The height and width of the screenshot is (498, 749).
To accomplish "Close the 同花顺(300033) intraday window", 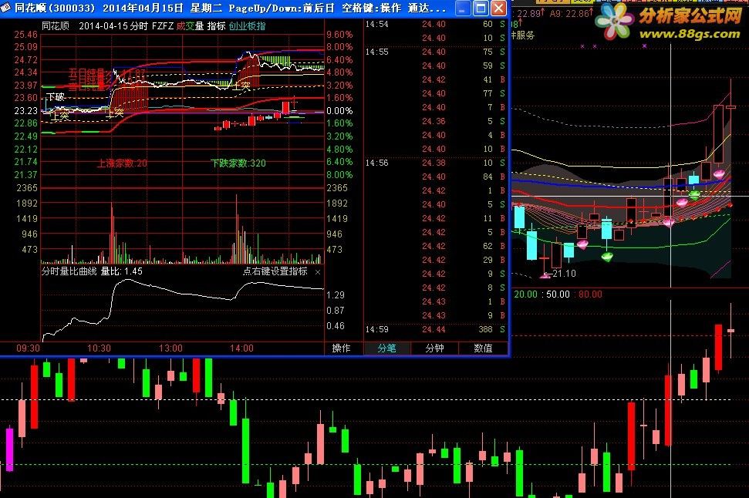I will point(498,8).
